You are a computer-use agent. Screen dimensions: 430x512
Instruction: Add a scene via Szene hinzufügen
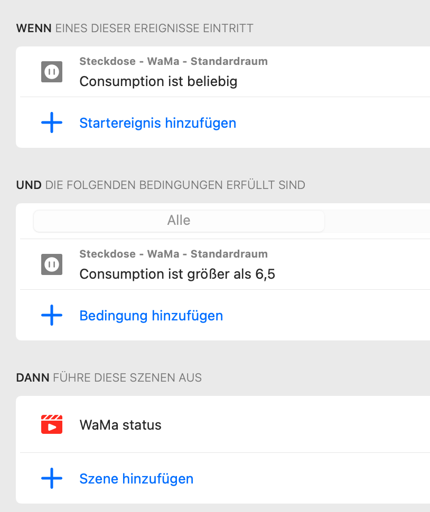coord(136,479)
